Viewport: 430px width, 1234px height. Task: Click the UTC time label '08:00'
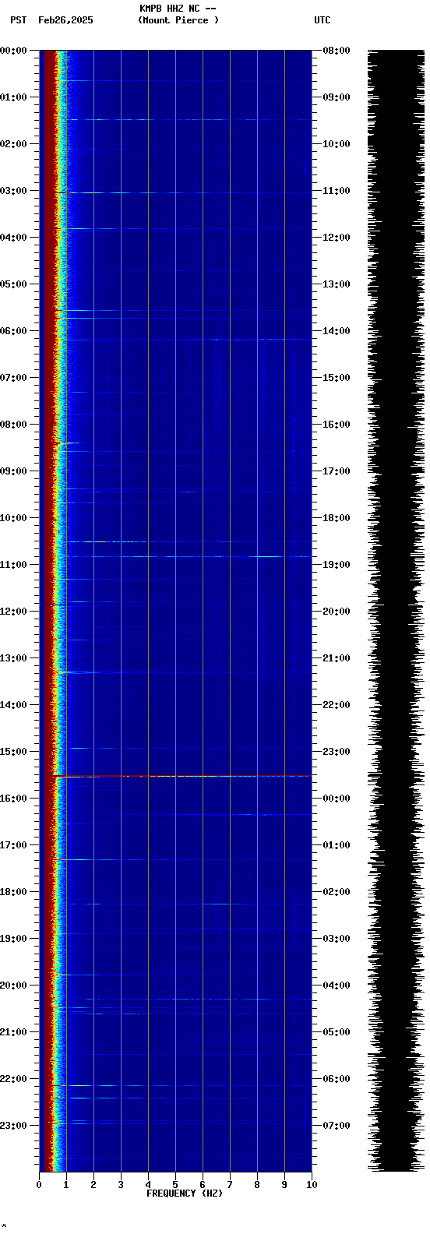[337, 51]
